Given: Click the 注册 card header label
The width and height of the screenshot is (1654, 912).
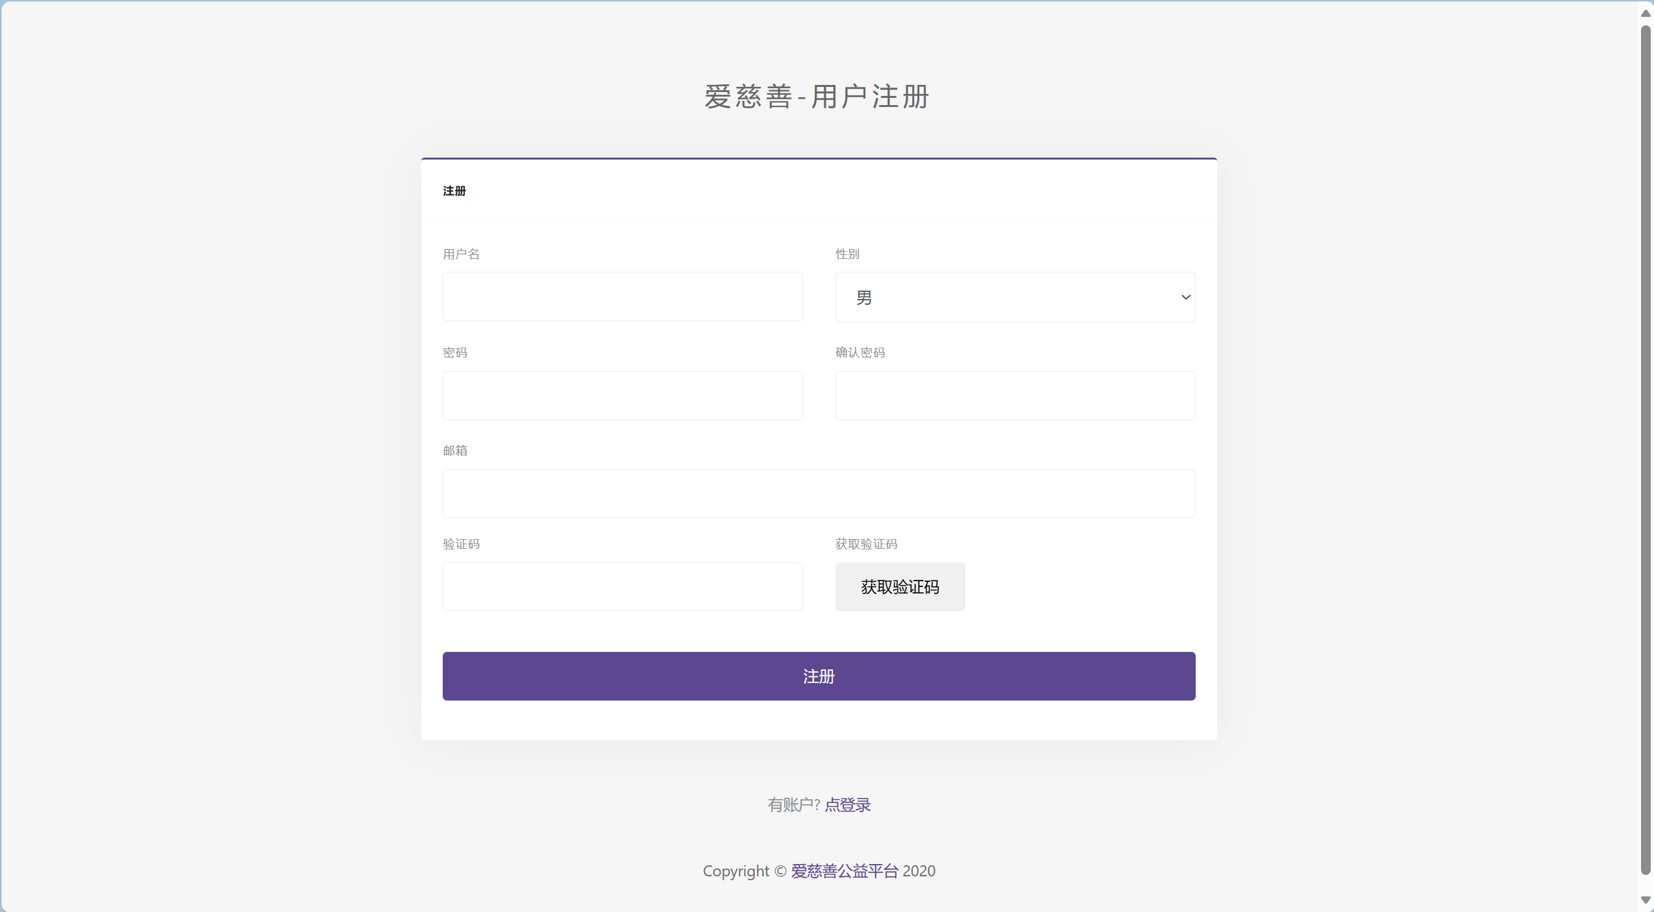Looking at the screenshot, I should [x=454, y=191].
